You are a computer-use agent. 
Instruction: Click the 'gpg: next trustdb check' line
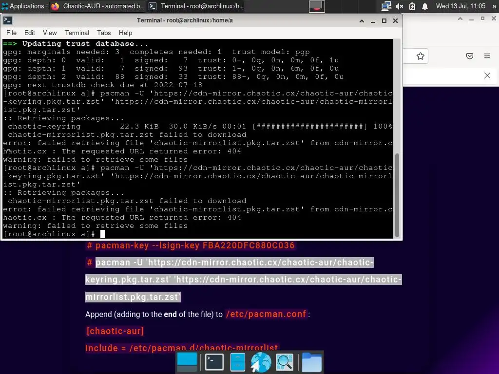coord(102,85)
